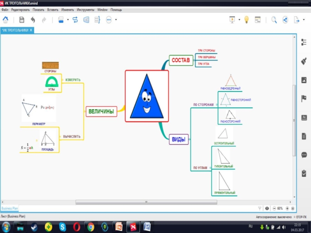
Task: Click the Share icon in the toolbar
Action: click(285, 20)
